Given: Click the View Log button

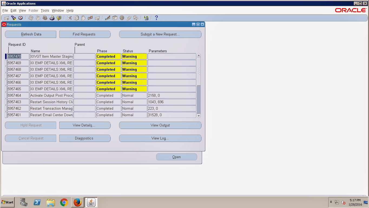Looking at the screenshot, I should point(160,138).
